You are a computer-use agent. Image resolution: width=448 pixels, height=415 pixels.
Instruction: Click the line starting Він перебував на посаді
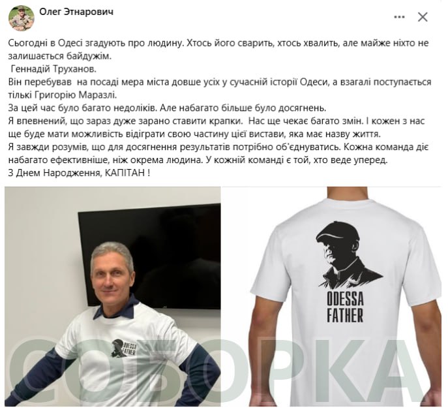click(219, 82)
